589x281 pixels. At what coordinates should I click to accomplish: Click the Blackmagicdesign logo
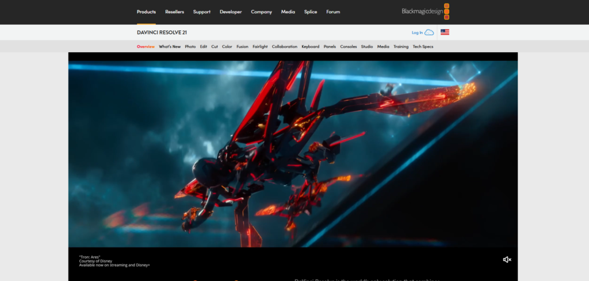coord(425,11)
